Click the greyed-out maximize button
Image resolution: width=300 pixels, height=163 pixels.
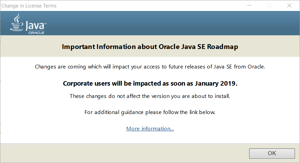(x=269, y=5)
